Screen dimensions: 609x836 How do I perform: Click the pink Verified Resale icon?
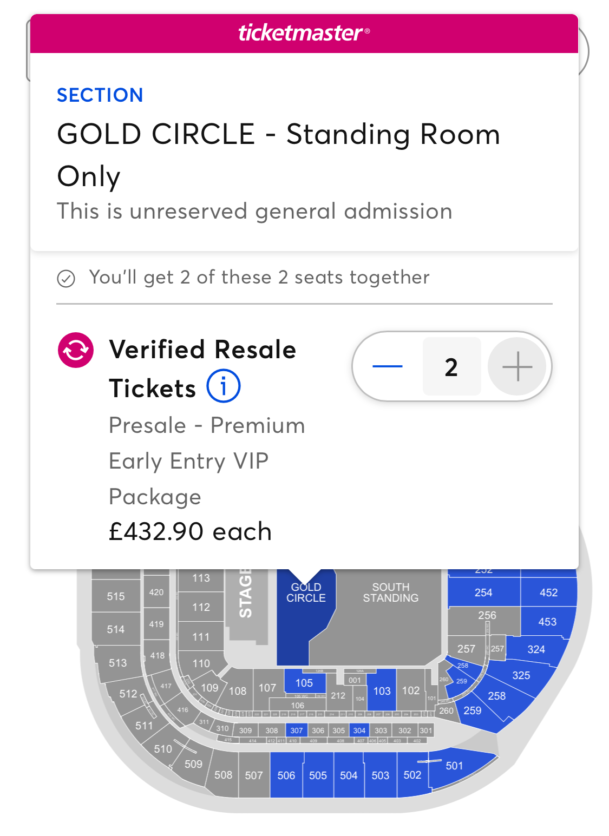[x=76, y=350]
